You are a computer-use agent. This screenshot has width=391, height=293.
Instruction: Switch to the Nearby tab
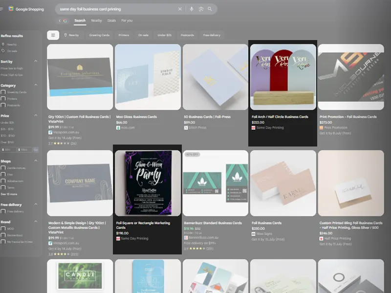pyautogui.click(x=96, y=21)
